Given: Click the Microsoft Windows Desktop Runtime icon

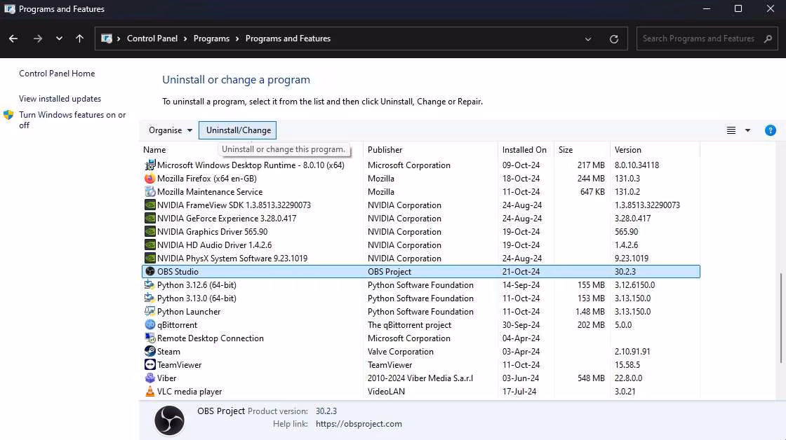Looking at the screenshot, I should (150, 165).
